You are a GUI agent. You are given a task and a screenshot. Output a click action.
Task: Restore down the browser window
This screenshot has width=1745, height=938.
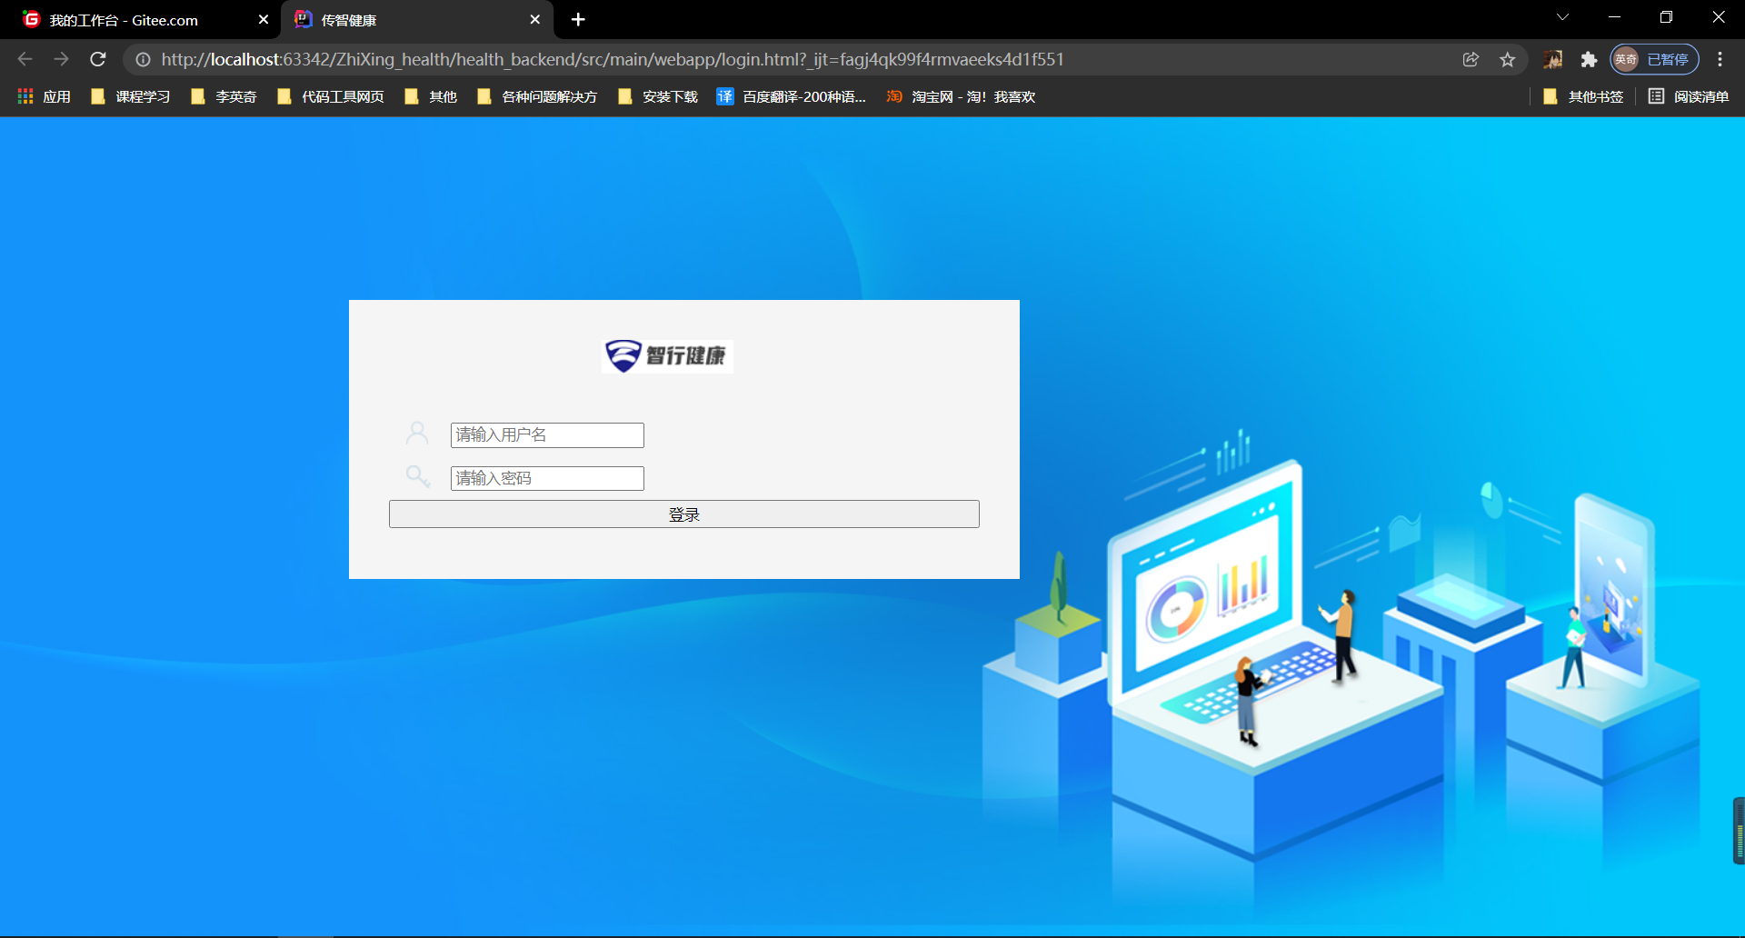1666,17
